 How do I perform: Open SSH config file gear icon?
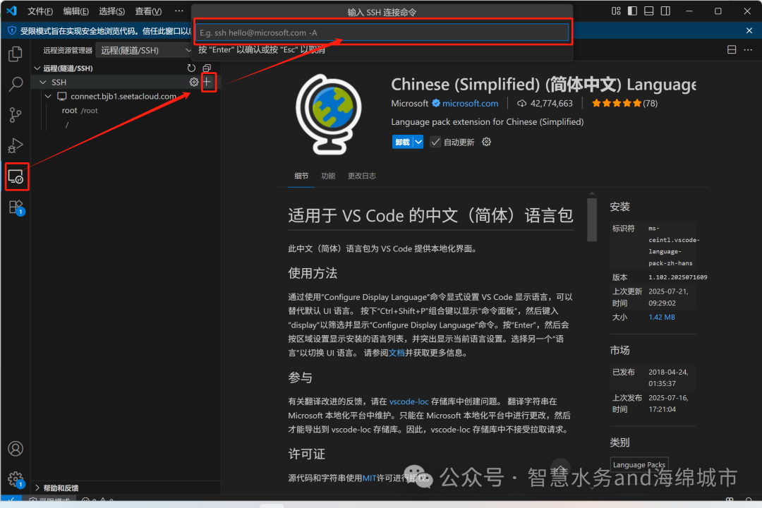[x=194, y=82]
